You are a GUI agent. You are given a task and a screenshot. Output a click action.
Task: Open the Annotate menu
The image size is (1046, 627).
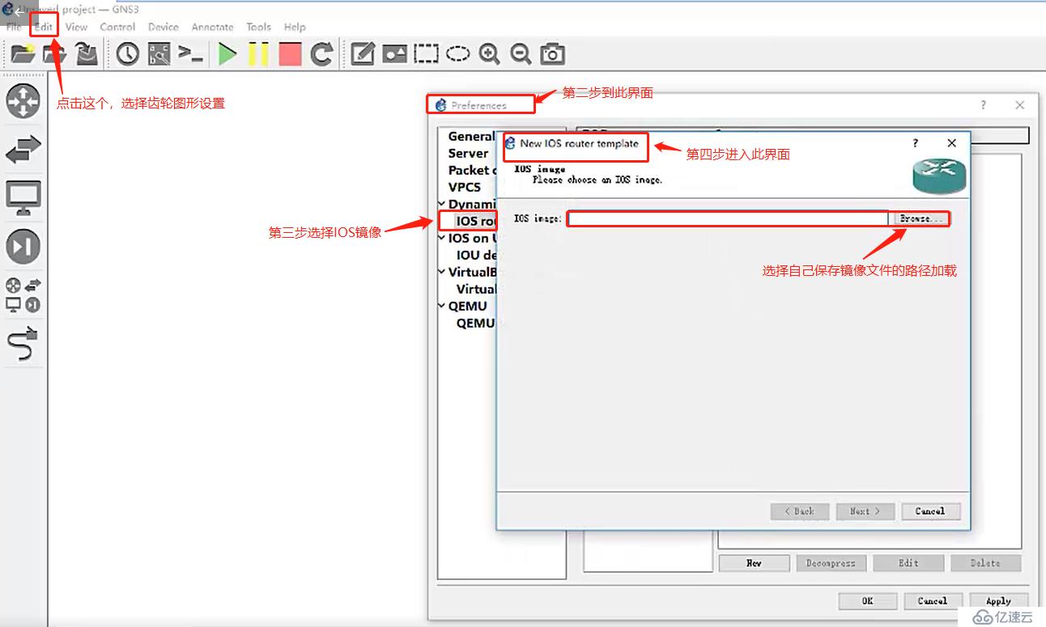[x=212, y=27]
